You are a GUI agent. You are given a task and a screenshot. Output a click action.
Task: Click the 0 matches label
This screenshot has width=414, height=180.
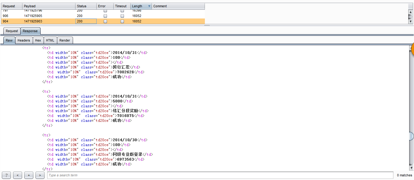click(x=405, y=175)
